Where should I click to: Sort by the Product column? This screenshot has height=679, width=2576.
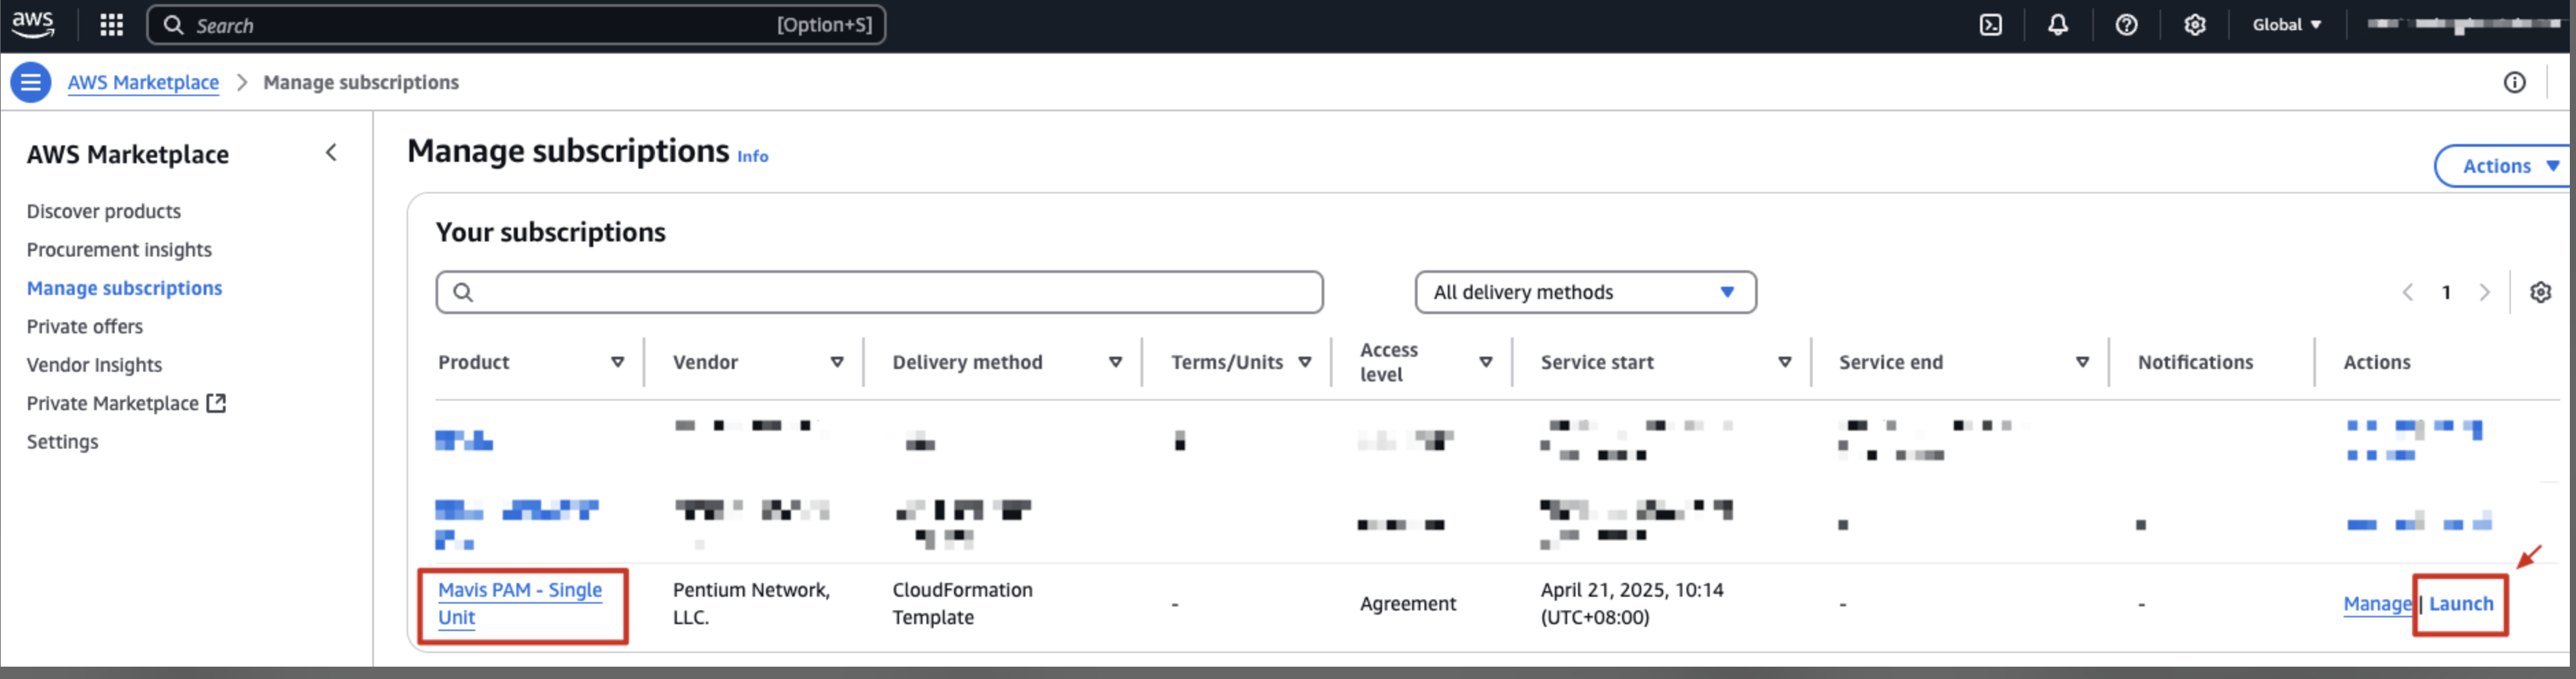click(x=617, y=362)
